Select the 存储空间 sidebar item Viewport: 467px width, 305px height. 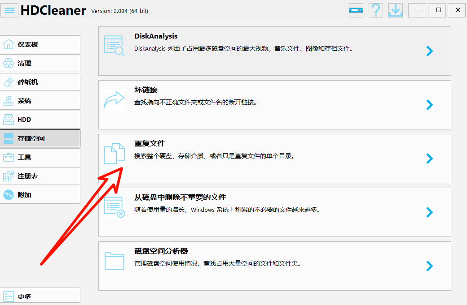tap(40, 138)
